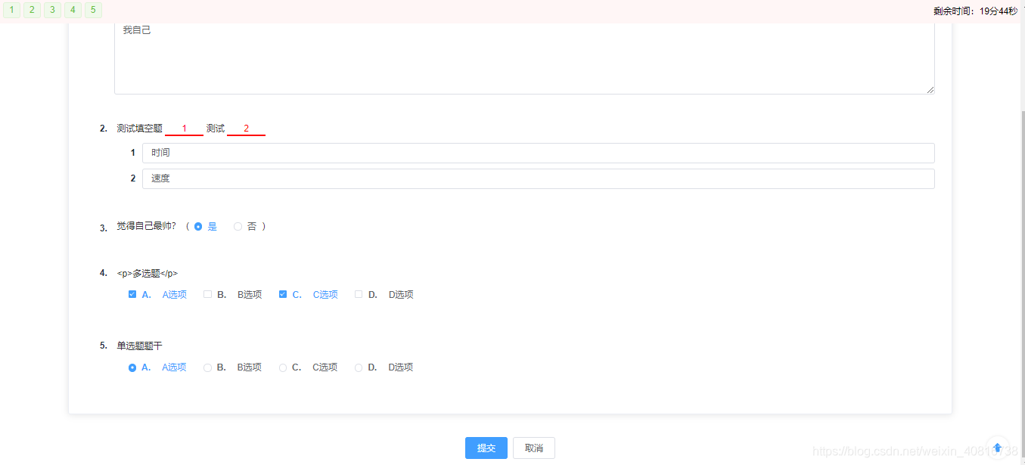This screenshot has width=1025, height=465.
Task: Focus blank 1 input containing 时间
Action: coord(539,153)
